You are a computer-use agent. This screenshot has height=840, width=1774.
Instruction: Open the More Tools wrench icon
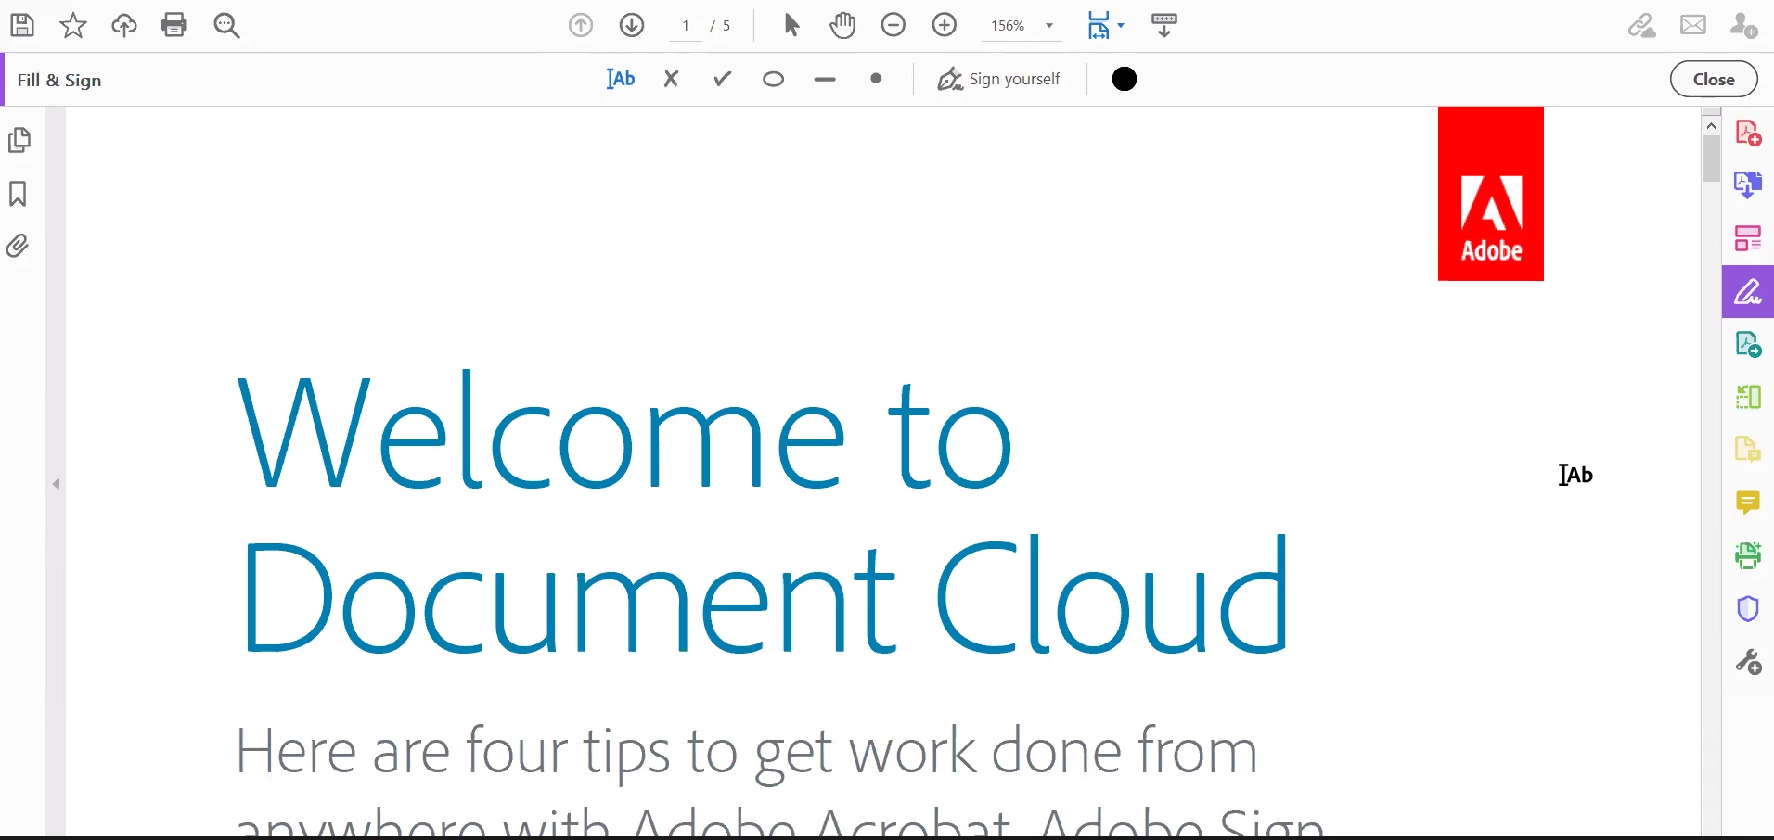[x=1748, y=662]
